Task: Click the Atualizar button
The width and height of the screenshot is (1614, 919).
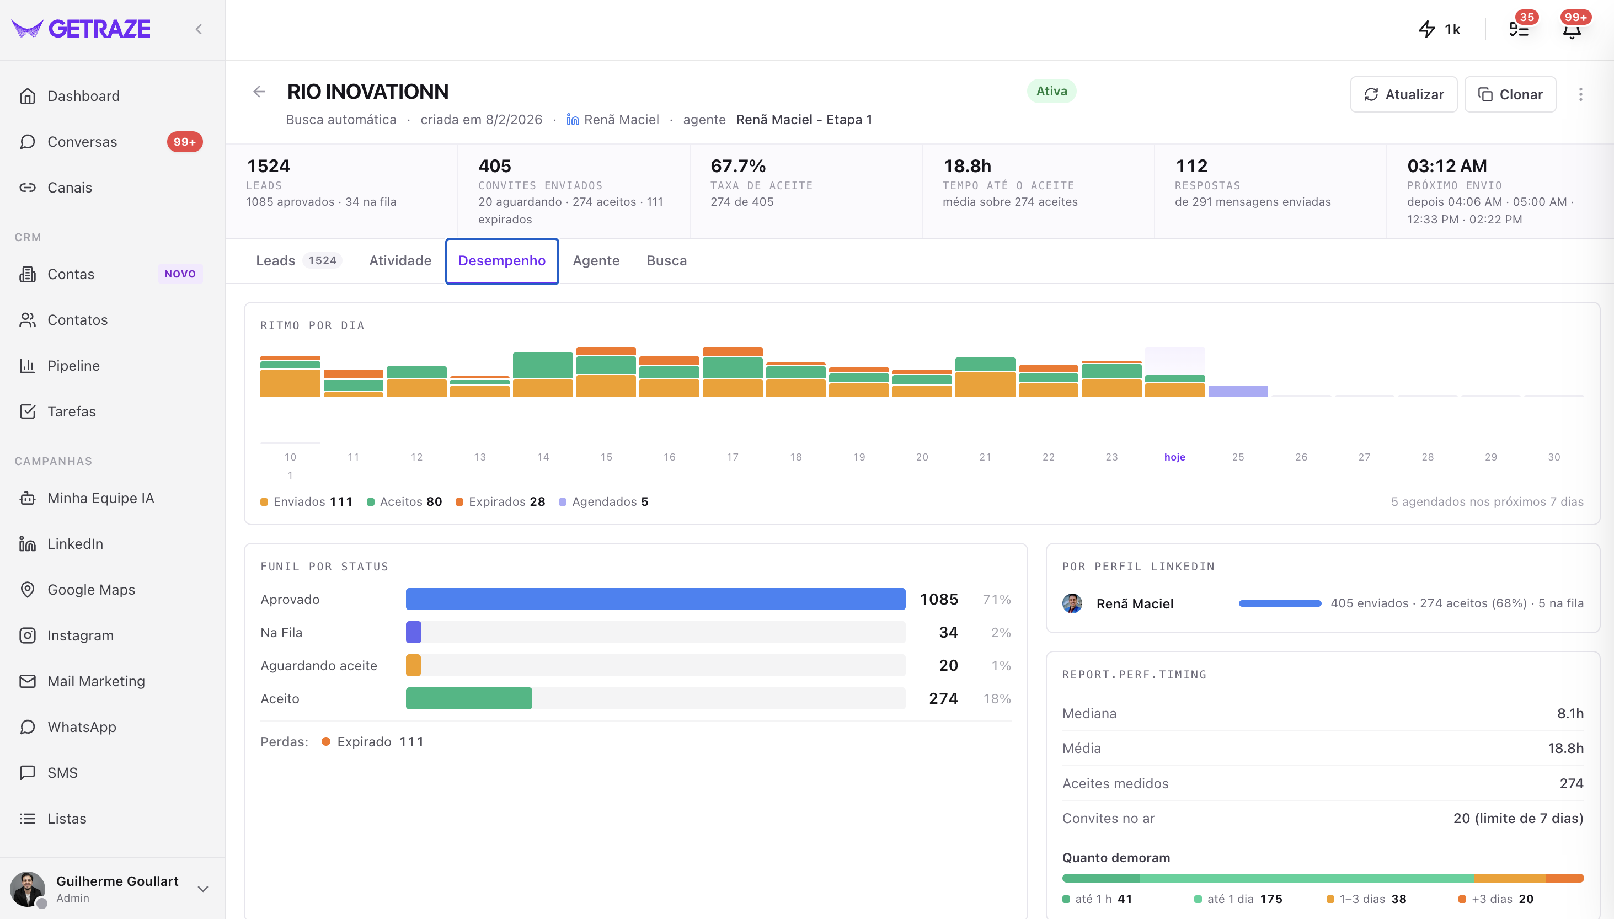Action: [1403, 95]
